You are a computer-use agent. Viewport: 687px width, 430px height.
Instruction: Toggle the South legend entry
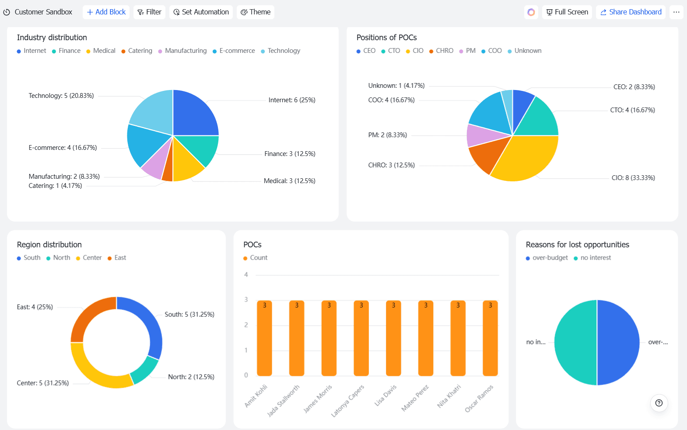pos(28,258)
